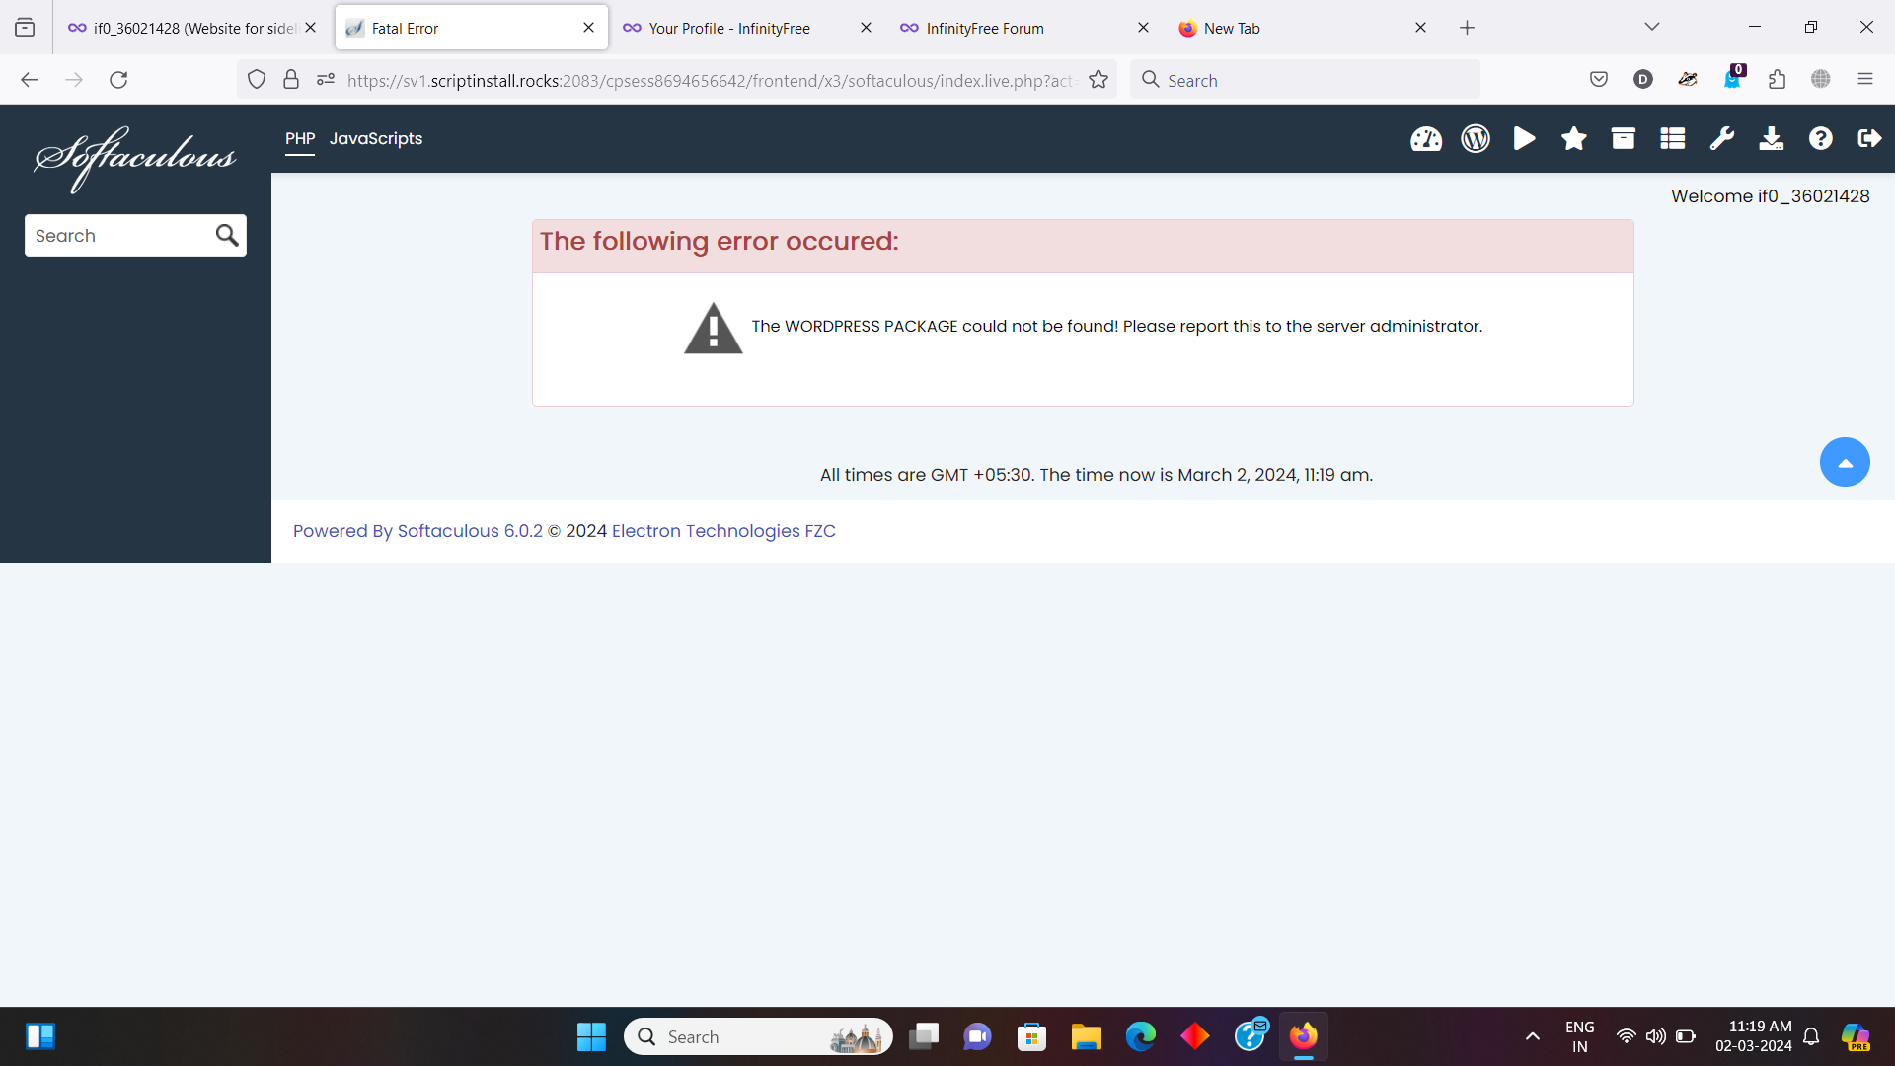Show hidden system tray icons chevron

(1532, 1036)
